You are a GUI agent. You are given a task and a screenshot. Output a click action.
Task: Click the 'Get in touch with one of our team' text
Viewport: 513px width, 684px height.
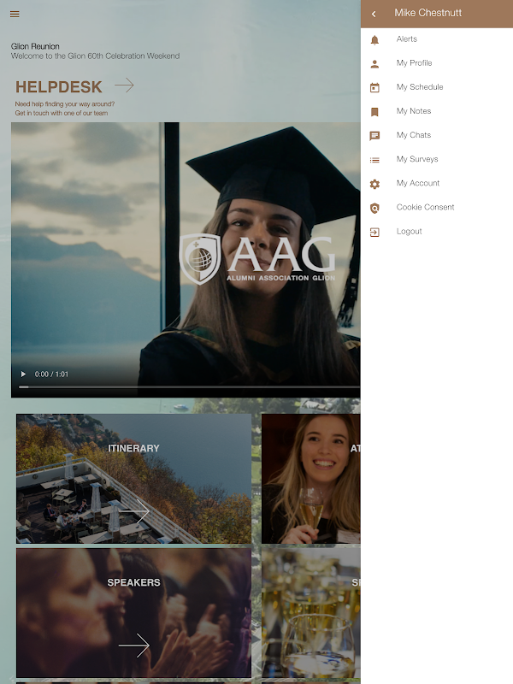coord(62,113)
